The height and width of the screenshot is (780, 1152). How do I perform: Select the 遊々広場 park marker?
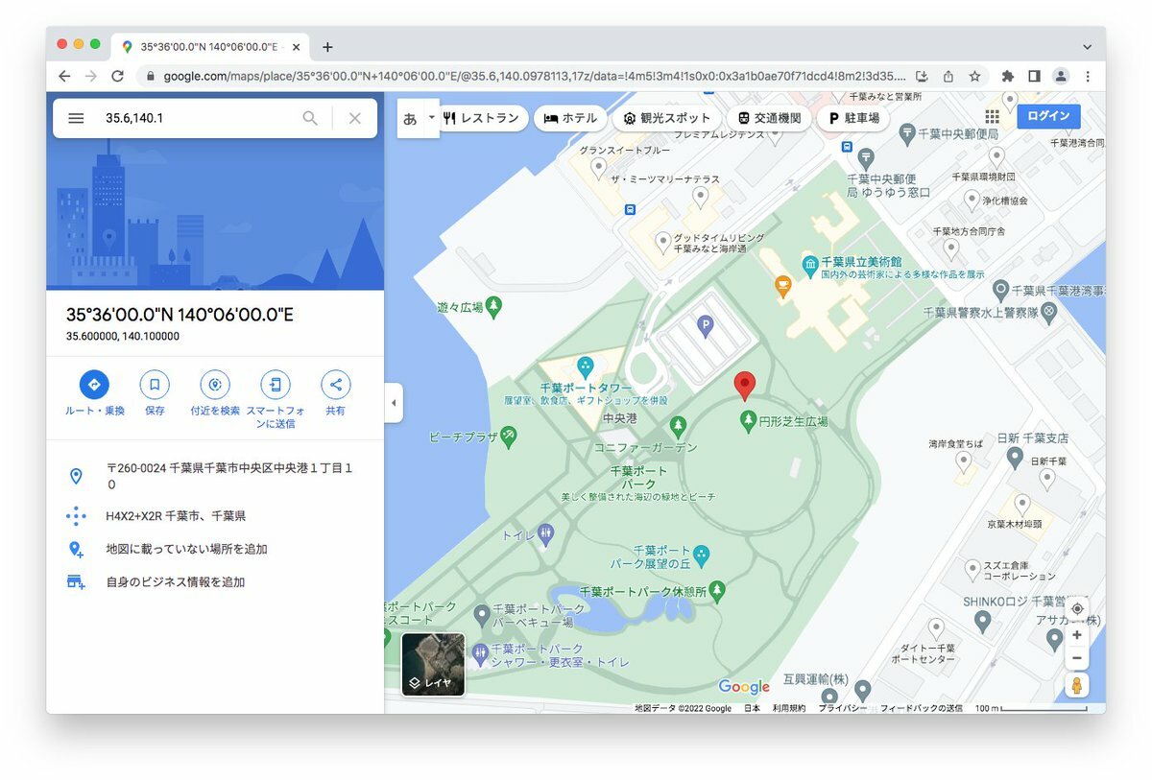493,307
